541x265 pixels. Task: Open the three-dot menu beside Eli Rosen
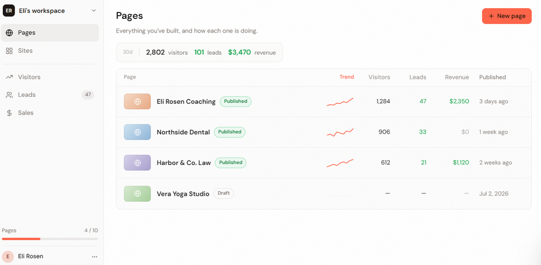click(x=95, y=257)
